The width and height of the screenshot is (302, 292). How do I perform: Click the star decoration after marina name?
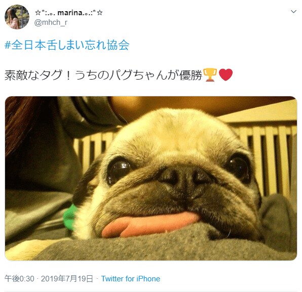coord(100,13)
